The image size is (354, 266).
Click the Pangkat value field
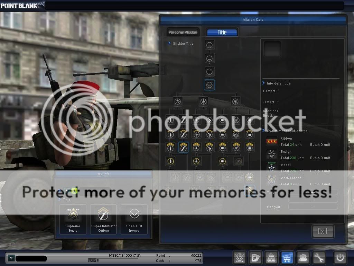click(x=313, y=207)
